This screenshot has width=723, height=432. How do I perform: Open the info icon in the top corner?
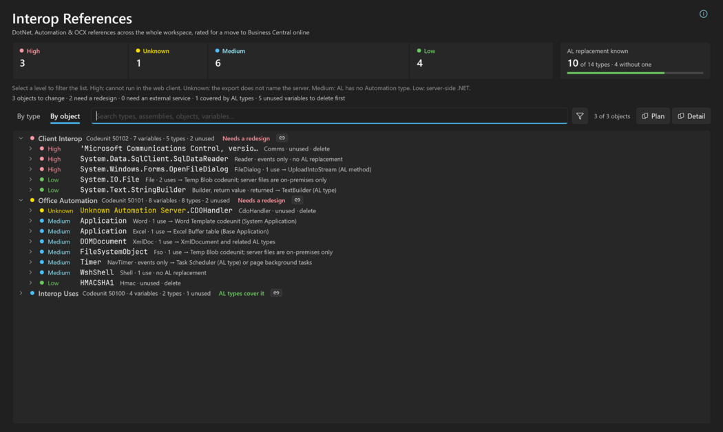pos(703,14)
